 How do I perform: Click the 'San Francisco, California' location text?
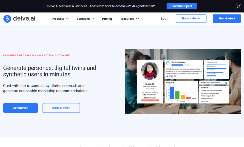pos(150,92)
